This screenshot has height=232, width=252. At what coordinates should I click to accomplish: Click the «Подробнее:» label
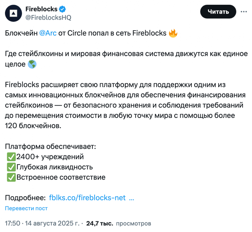point(25,198)
